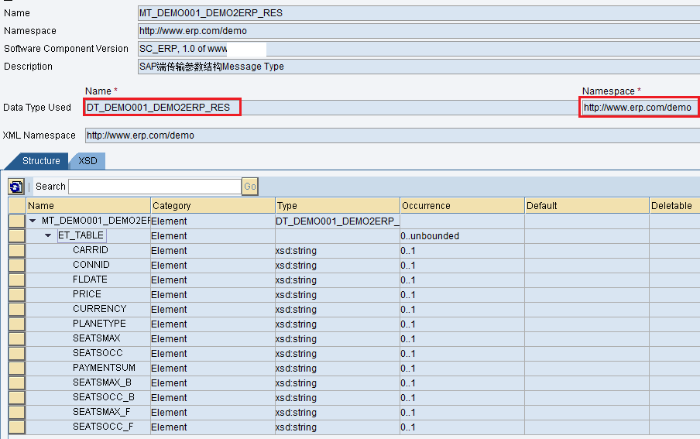Click inside the Search input field
This screenshot has height=439, width=700.
(x=155, y=187)
